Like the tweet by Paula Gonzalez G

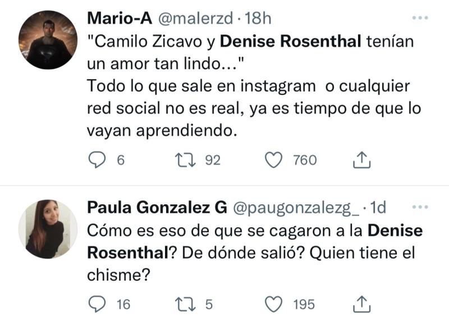tap(273, 304)
